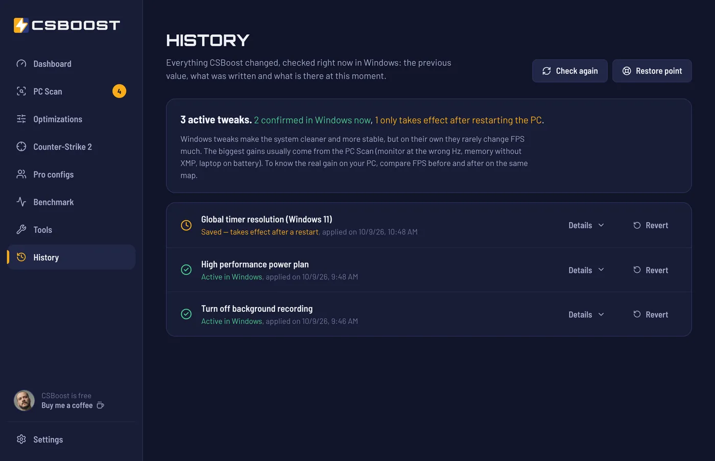Click 'High performance power plan' title

click(255, 264)
